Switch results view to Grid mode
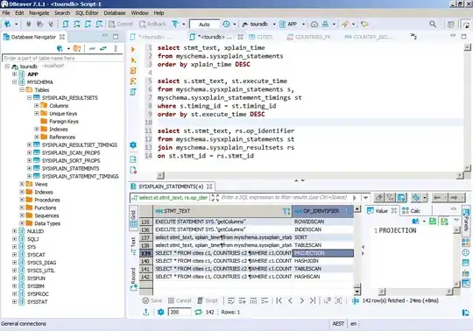473x331 pixels. (133, 219)
